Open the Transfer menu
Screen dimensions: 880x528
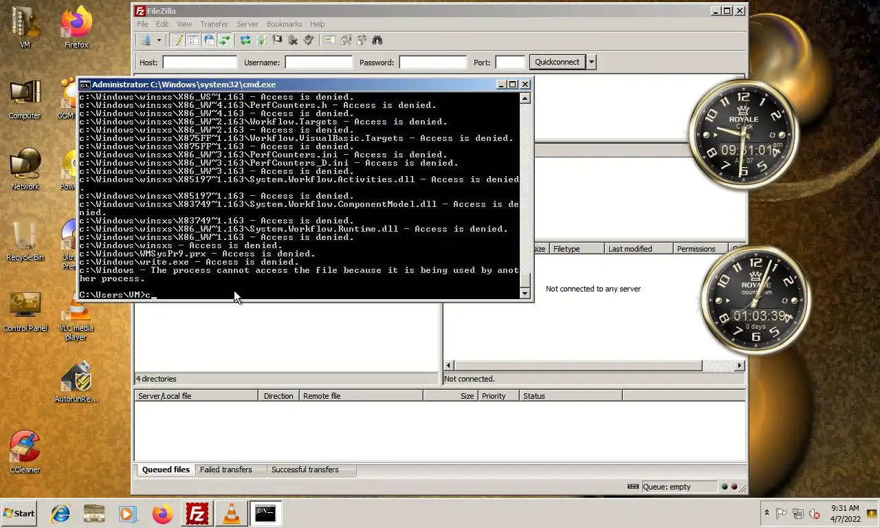point(214,24)
